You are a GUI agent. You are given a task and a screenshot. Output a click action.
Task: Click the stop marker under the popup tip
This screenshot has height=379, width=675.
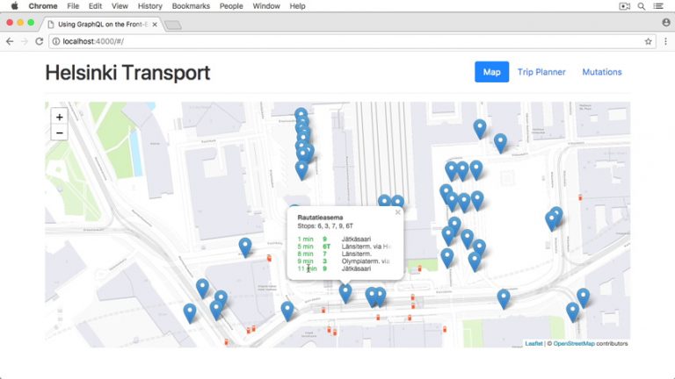tap(345, 293)
